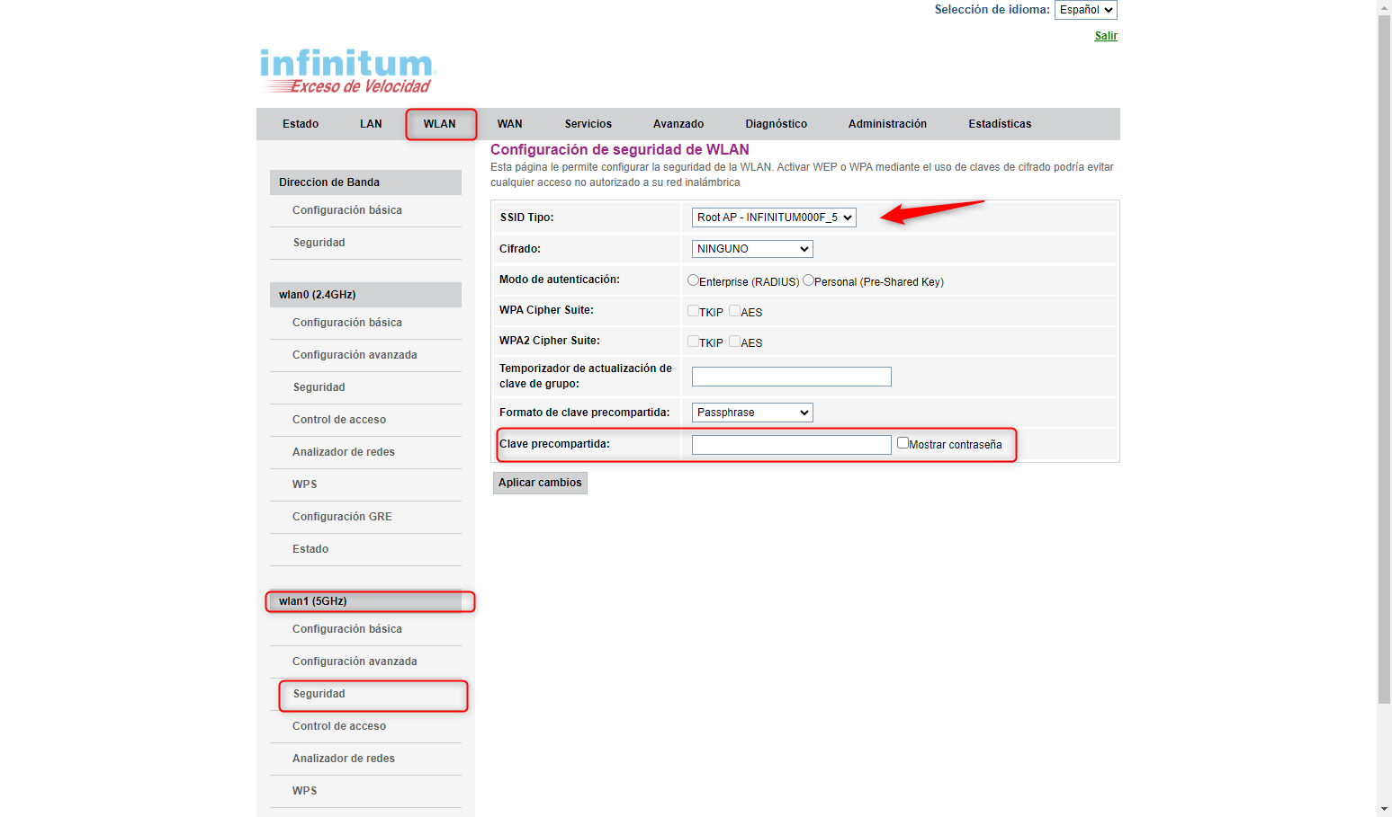Check the TKIP box for WPA Cipher Suite
Viewport: 1392px width, 817px height.
(x=693, y=311)
